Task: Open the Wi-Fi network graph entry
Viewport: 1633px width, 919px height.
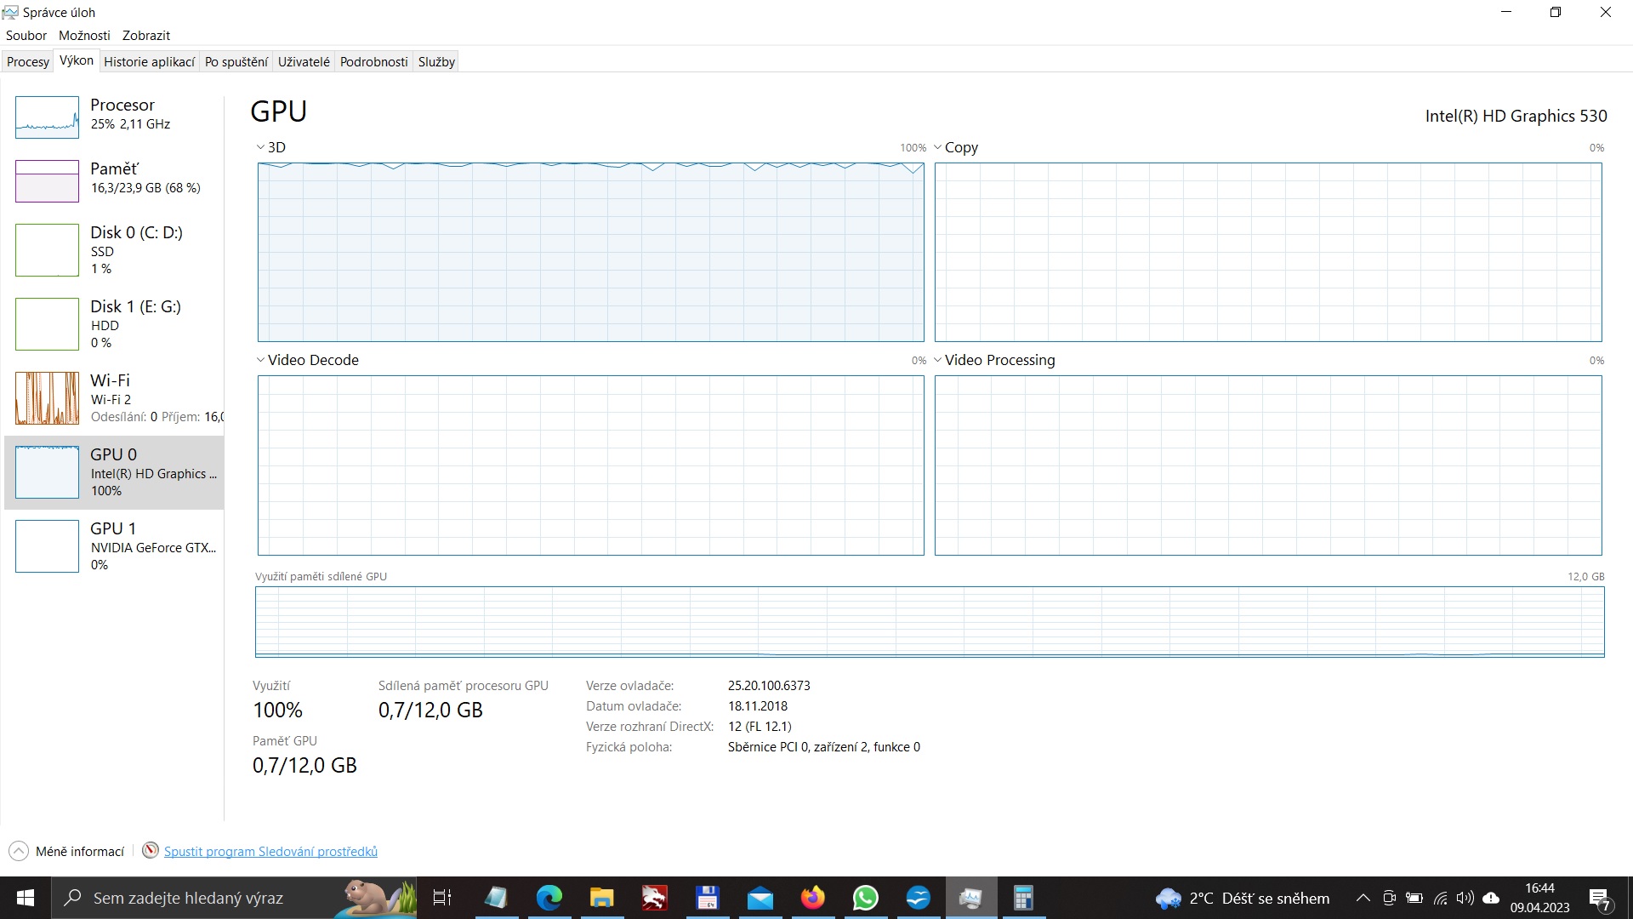Action: pyautogui.click(x=48, y=398)
